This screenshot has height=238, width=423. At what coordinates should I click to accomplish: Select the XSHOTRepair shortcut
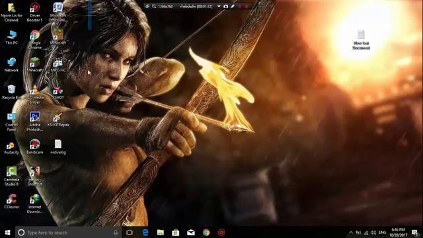point(58,120)
